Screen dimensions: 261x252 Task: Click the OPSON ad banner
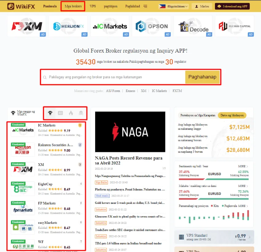pyautogui.click(x=151, y=26)
